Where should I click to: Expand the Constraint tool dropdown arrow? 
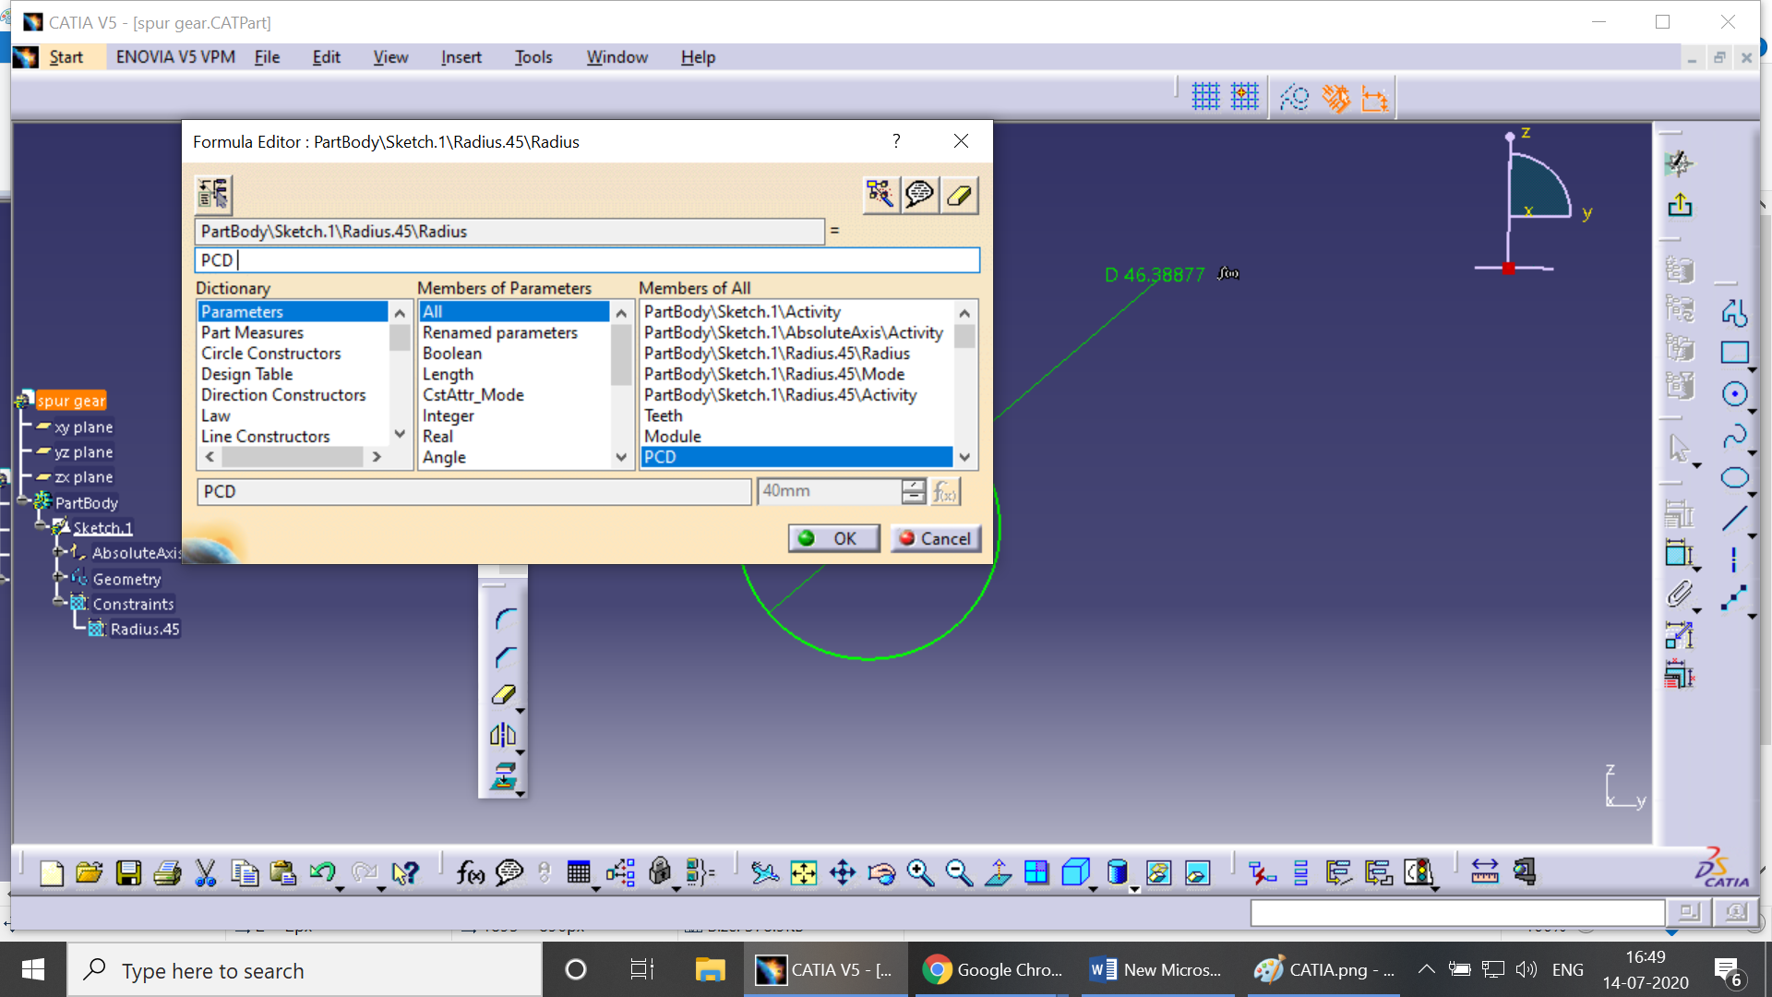pyautogui.click(x=1697, y=571)
